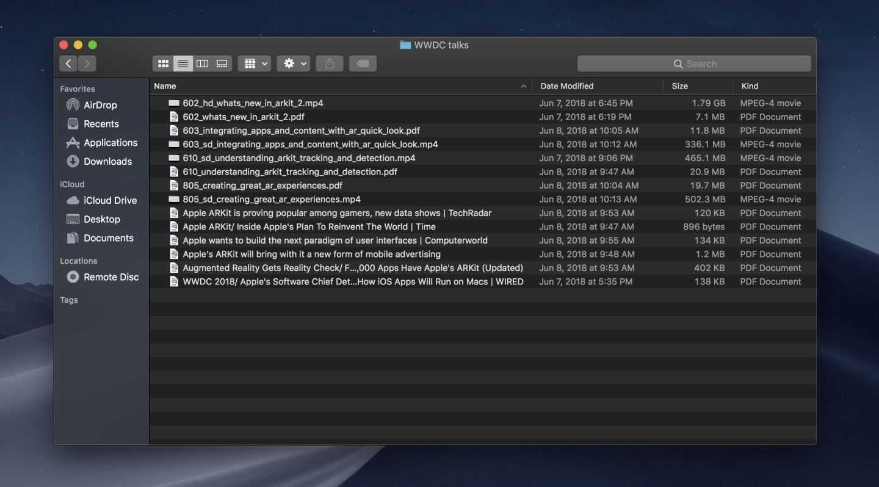Viewport: 879px width, 487px height.
Task: Click the Edit Tags toolbar button
Action: point(363,63)
